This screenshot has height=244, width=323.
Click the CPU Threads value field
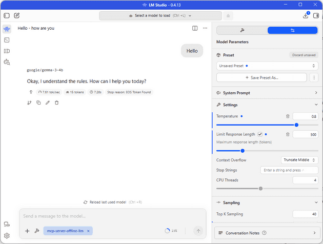point(306,180)
